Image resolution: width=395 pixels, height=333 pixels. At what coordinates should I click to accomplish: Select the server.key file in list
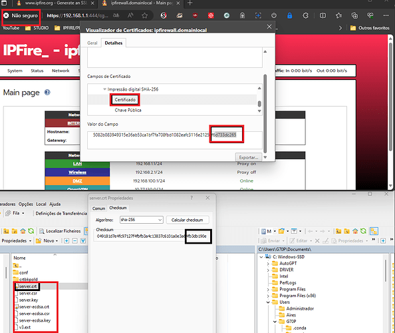click(29, 300)
